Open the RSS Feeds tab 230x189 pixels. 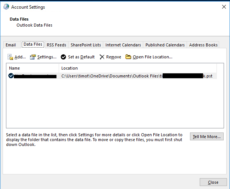click(x=56, y=45)
